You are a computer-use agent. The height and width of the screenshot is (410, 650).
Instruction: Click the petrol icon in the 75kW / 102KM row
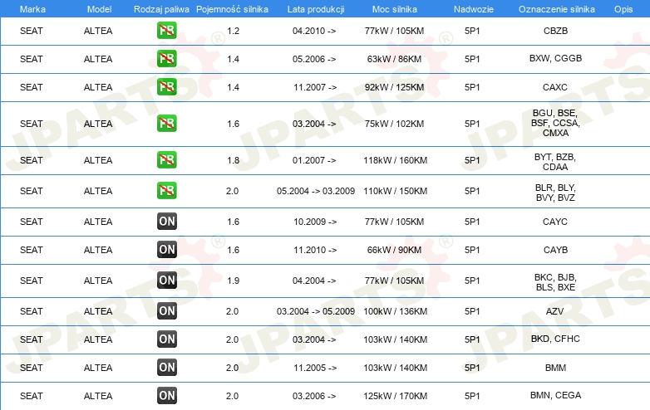coord(166,124)
